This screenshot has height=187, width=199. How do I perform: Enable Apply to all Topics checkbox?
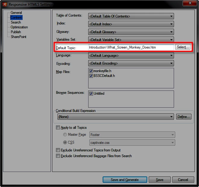(x=58, y=128)
